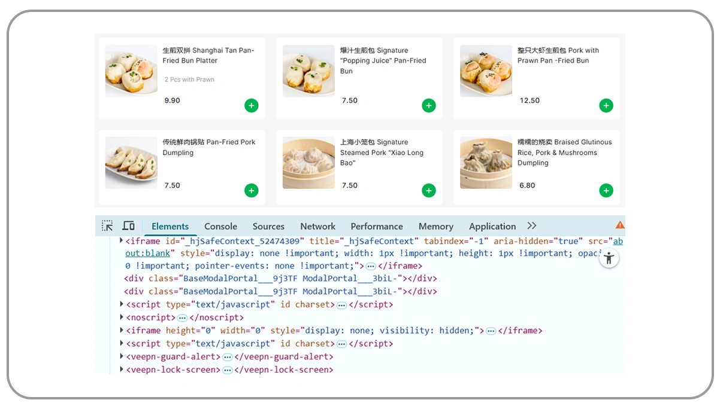Click the orange warning triangle icon
Image resolution: width=720 pixels, height=409 pixels.
(x=619, y=225)
